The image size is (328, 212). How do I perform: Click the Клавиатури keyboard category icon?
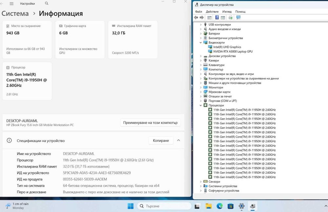pos(205,65)
